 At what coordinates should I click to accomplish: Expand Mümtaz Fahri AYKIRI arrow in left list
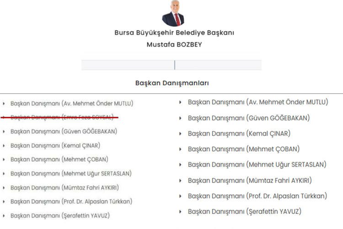(x=4, y=188)
